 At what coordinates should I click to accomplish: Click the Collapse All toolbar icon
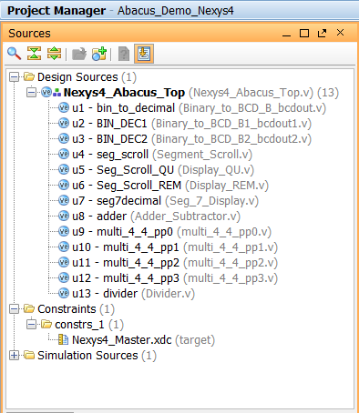[x=34, y=54]
